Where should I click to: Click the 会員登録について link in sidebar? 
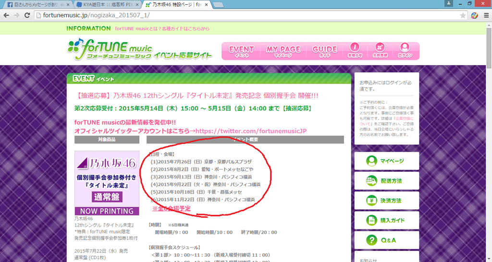(387, 121)
